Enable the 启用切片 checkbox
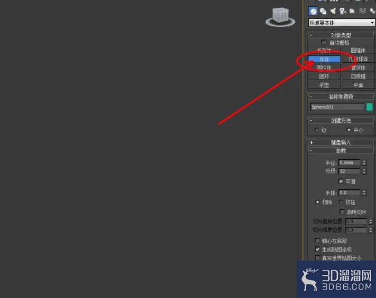This screenshot has height=298, width=376. click(342, 212)
